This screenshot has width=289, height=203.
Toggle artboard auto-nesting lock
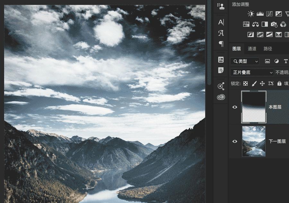point(271,84)
